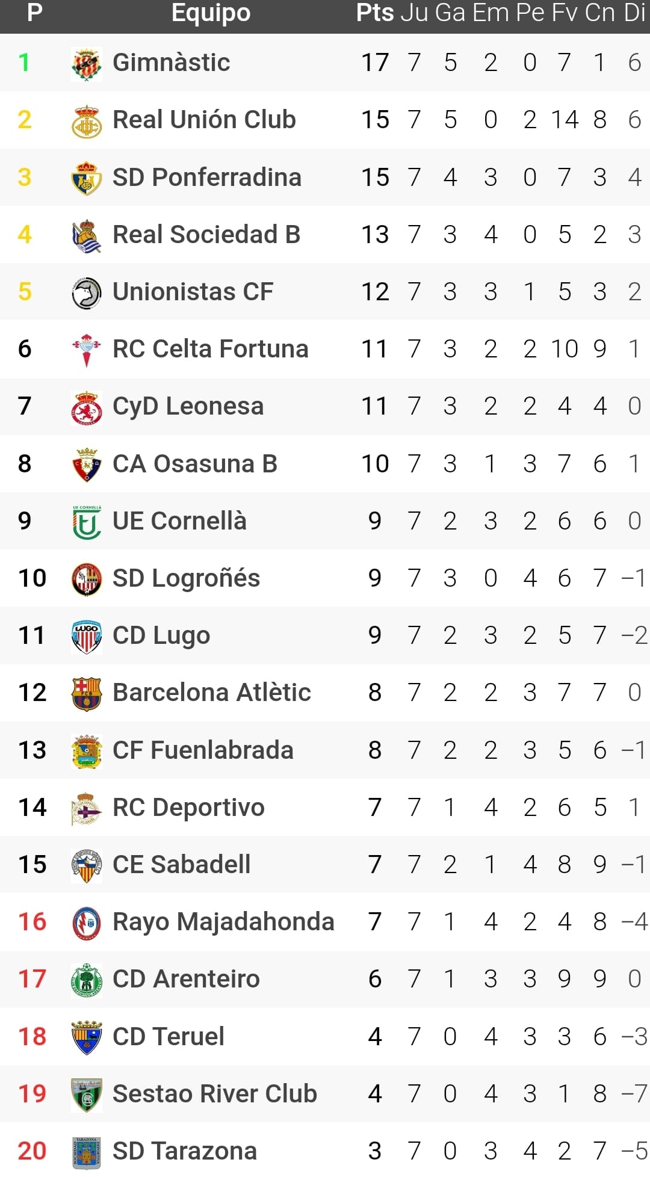
Task: Click the RC Celta Fortuna crest
Action: [86, 350]
